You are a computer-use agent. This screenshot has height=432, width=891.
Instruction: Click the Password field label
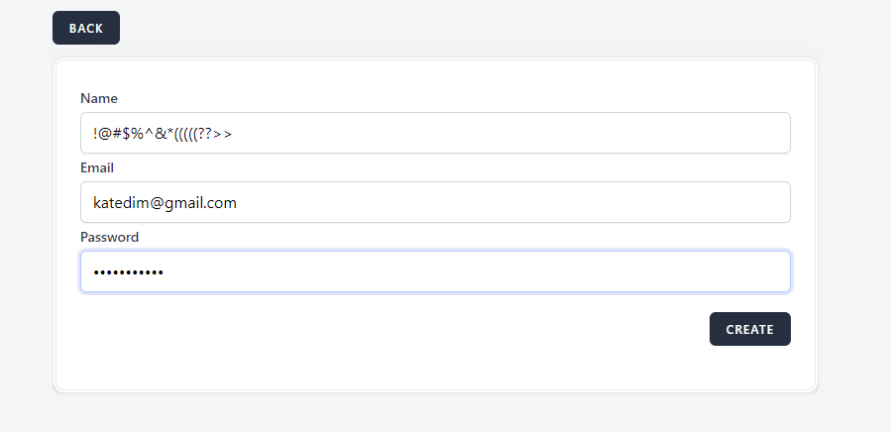pos(109,237)
